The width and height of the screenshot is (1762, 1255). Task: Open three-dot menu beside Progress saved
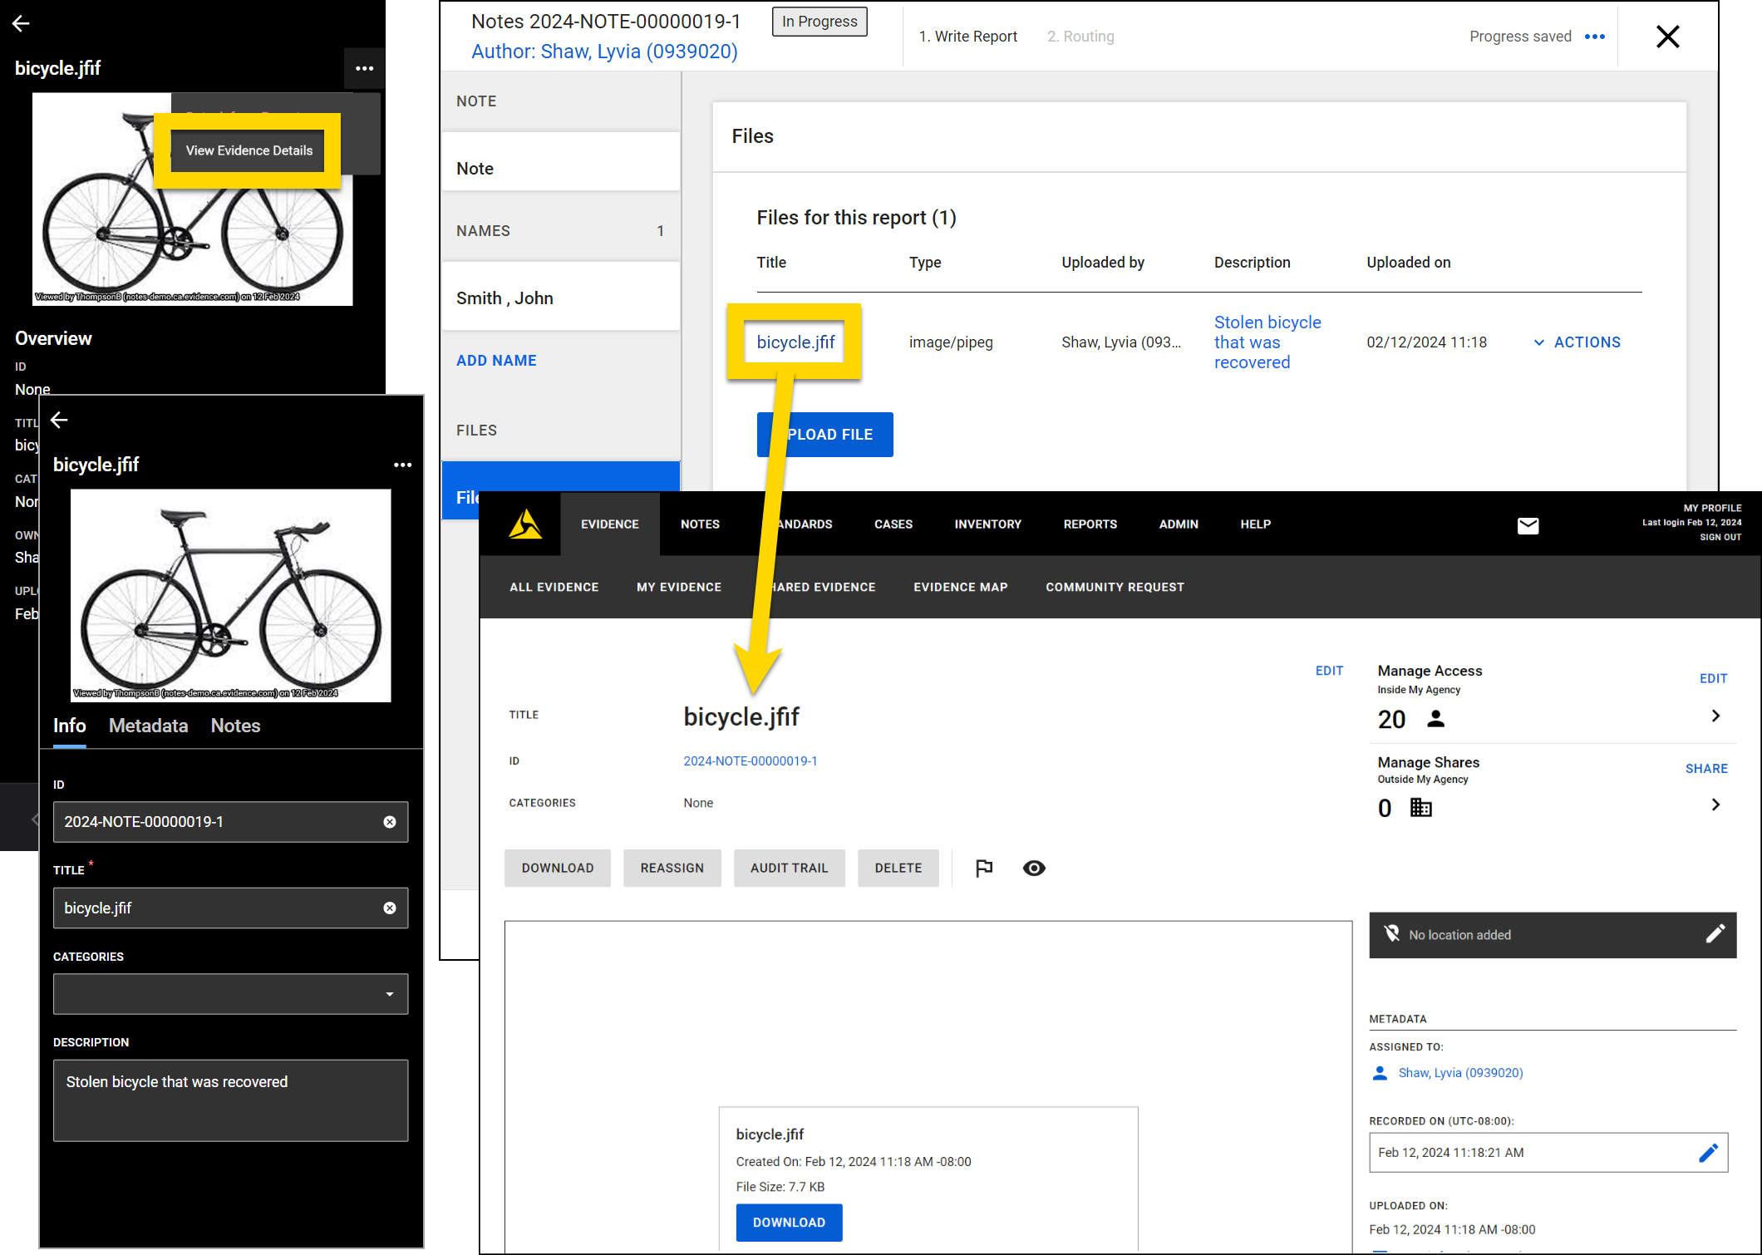(1595, 37)
